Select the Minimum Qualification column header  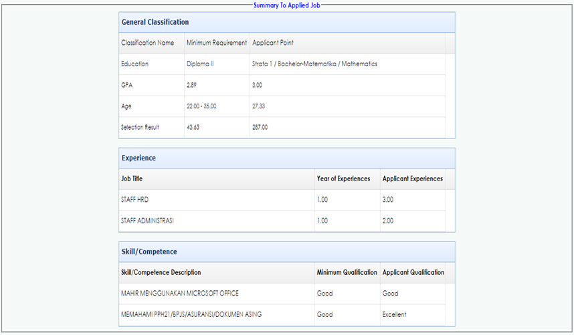[347, 273]
